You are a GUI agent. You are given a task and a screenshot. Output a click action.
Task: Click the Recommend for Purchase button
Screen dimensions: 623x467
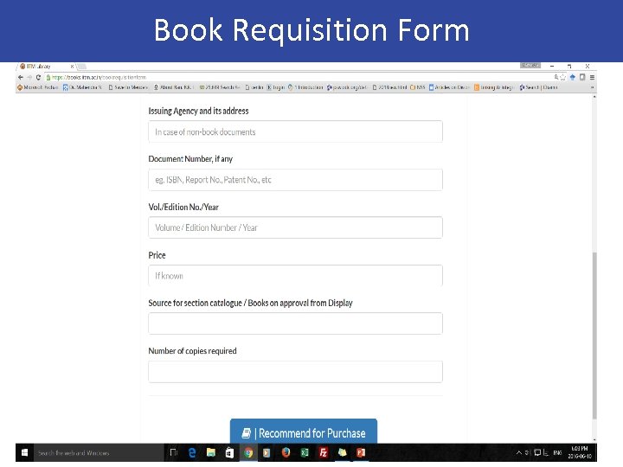click(x=304, y=432)
